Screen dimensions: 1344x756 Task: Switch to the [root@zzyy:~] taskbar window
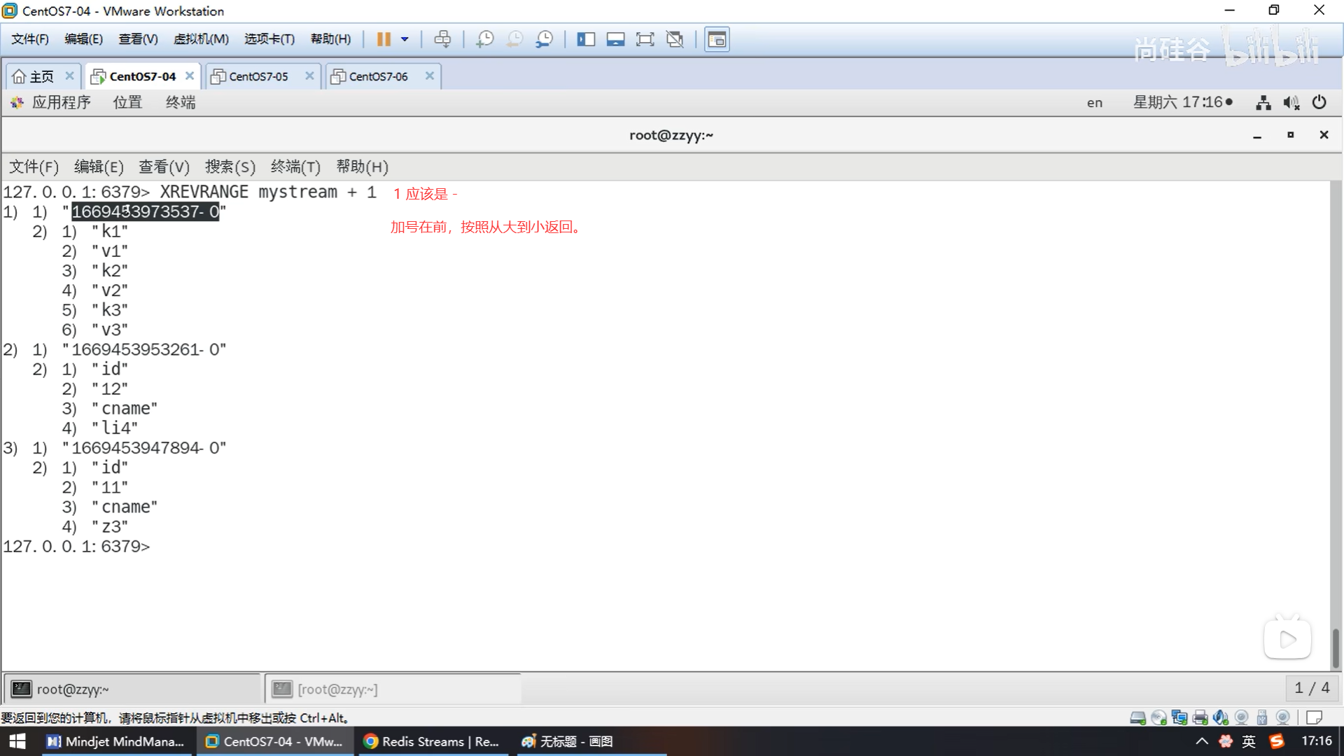[336, 689]
